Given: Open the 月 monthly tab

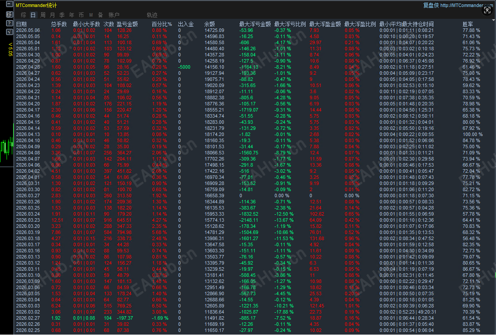Looking at the screenshot, I should coord(52,15).
